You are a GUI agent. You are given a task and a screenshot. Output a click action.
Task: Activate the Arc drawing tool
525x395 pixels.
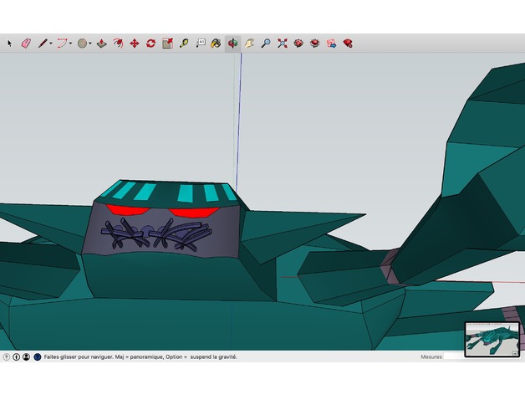tap(61, 43)
